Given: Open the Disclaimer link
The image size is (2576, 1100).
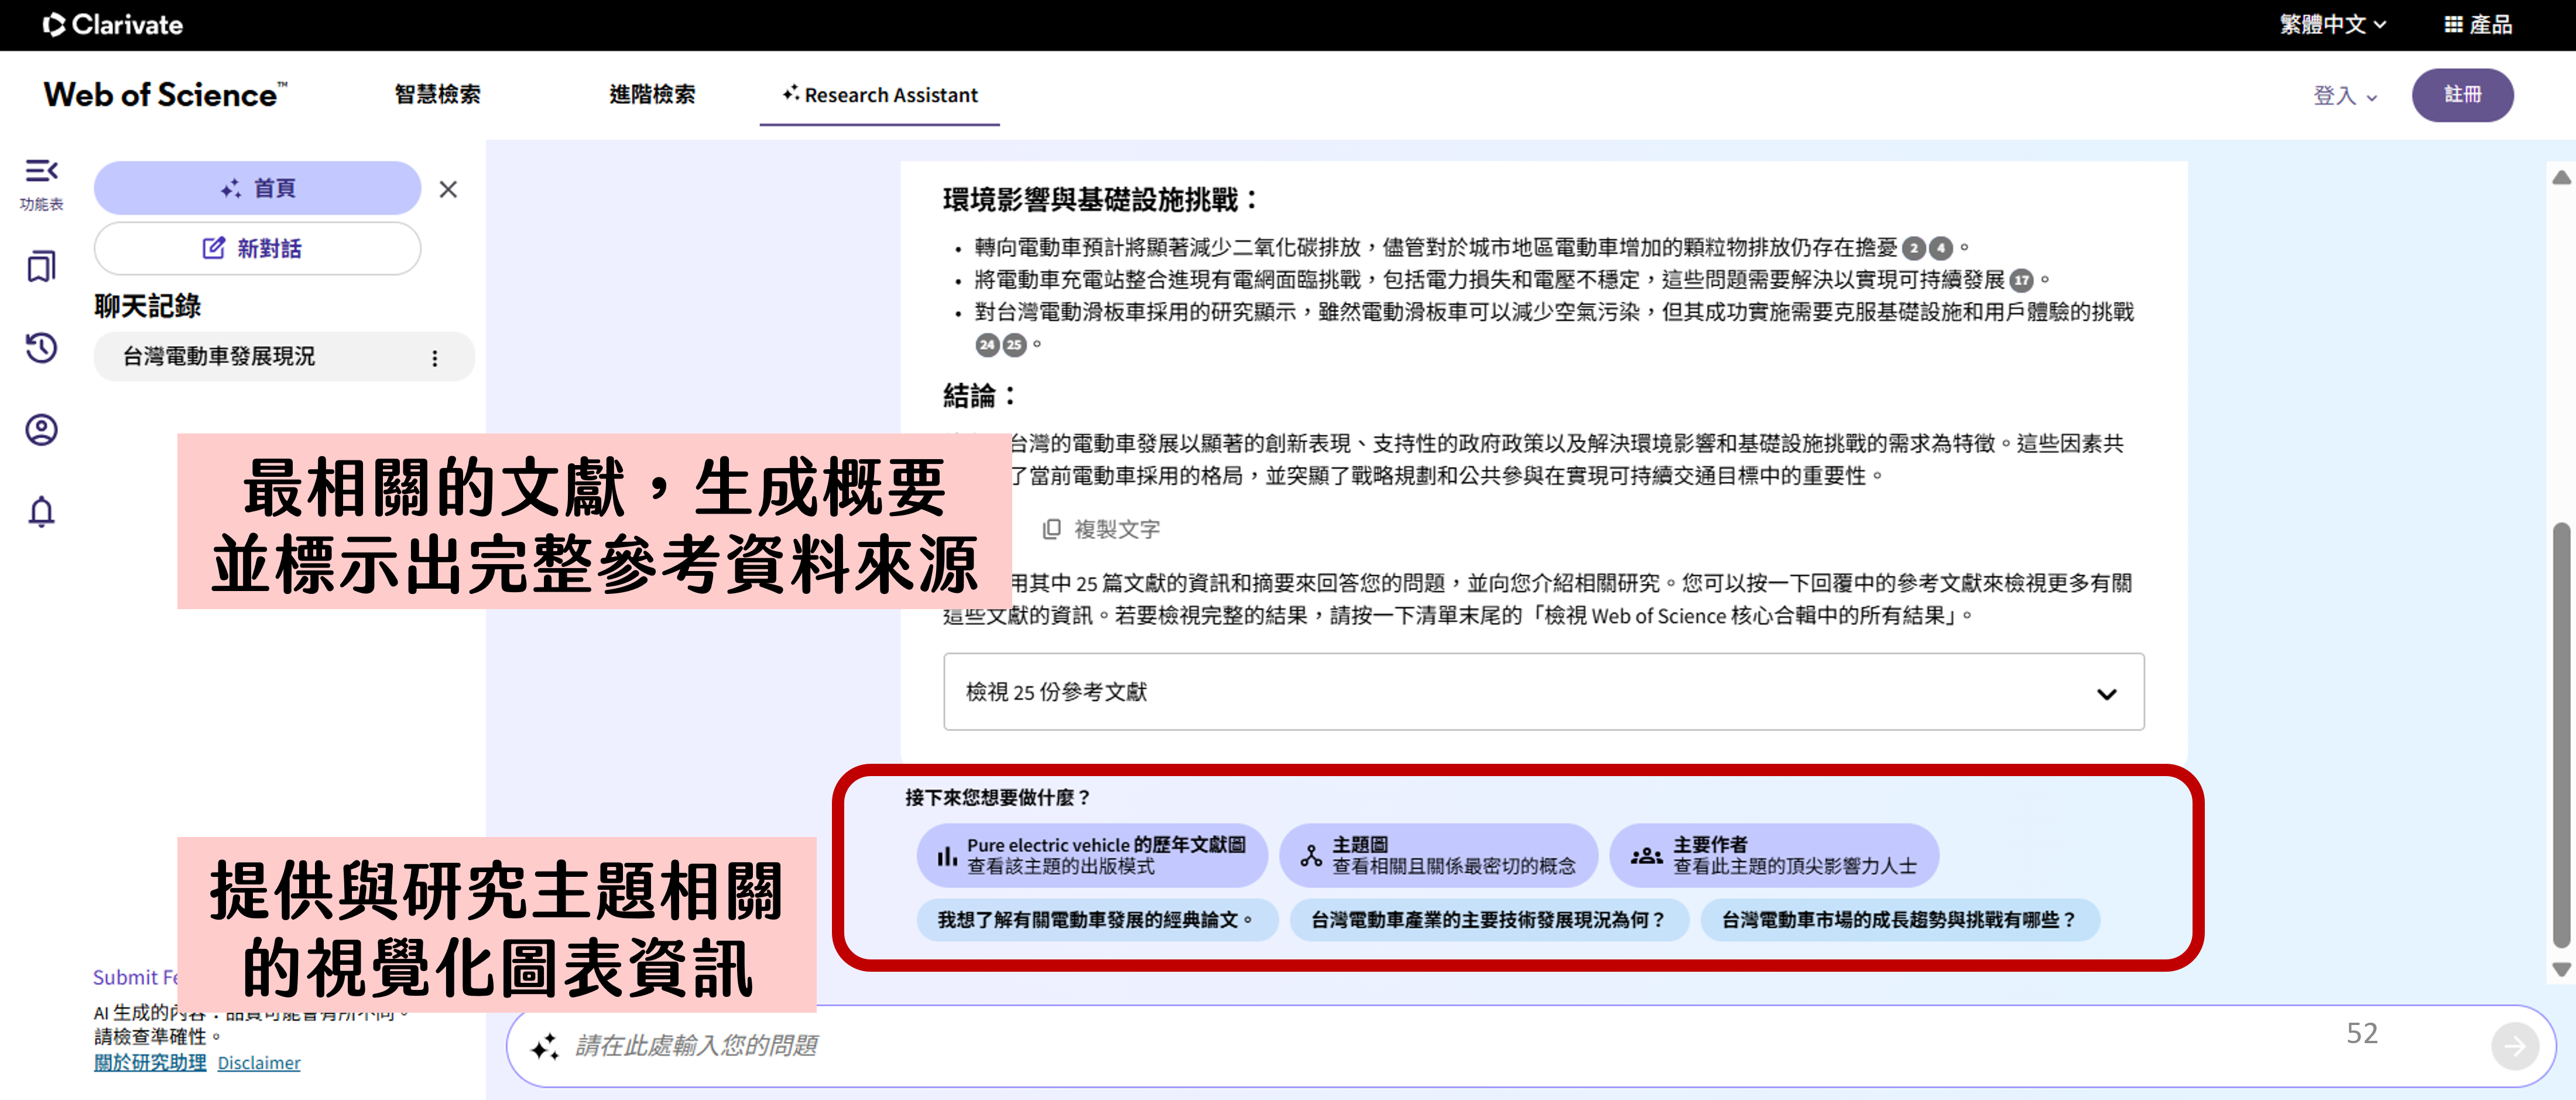Looking at the screenshot, I should click(x=259, y=1063).
